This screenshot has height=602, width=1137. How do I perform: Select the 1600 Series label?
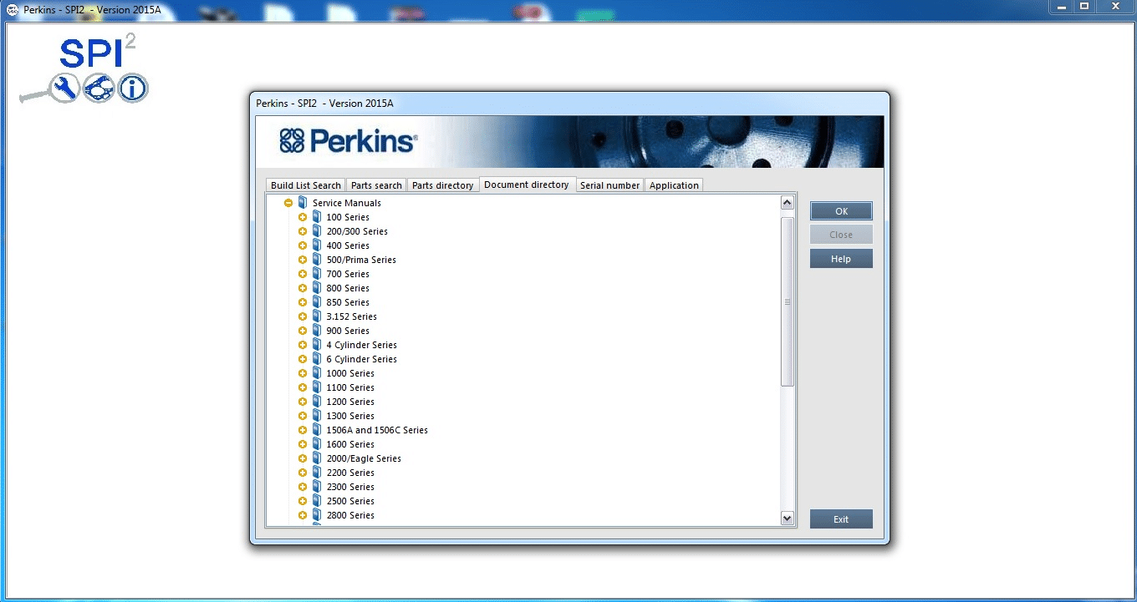350,444
